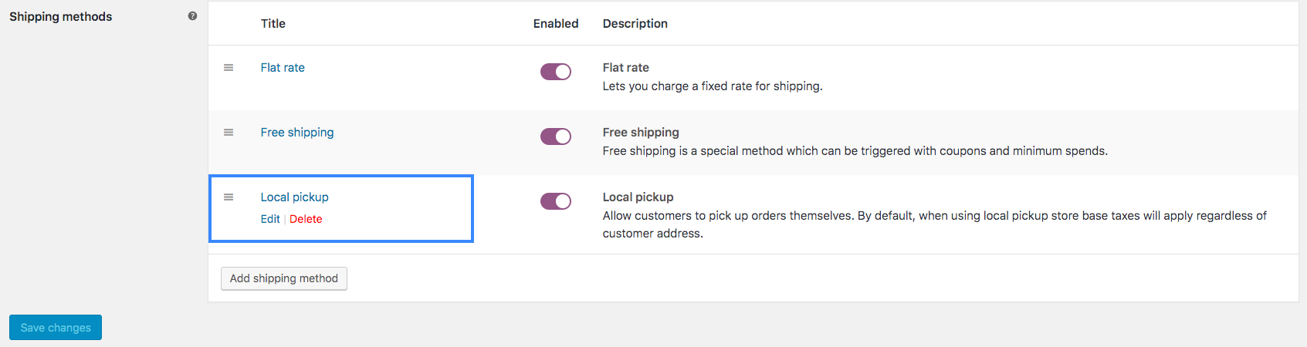Click the red Delete link under Local pickup
The image size is (1307, 347).
[306, 219]
